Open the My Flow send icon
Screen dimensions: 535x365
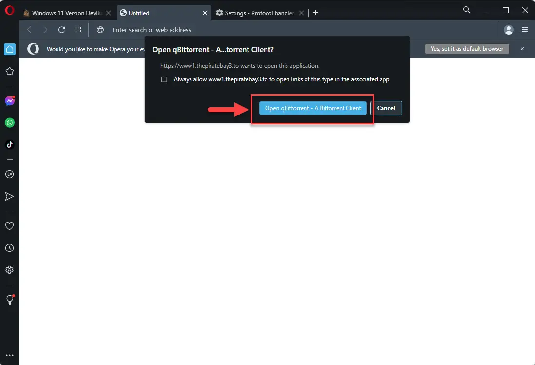(x=10, y=196)
